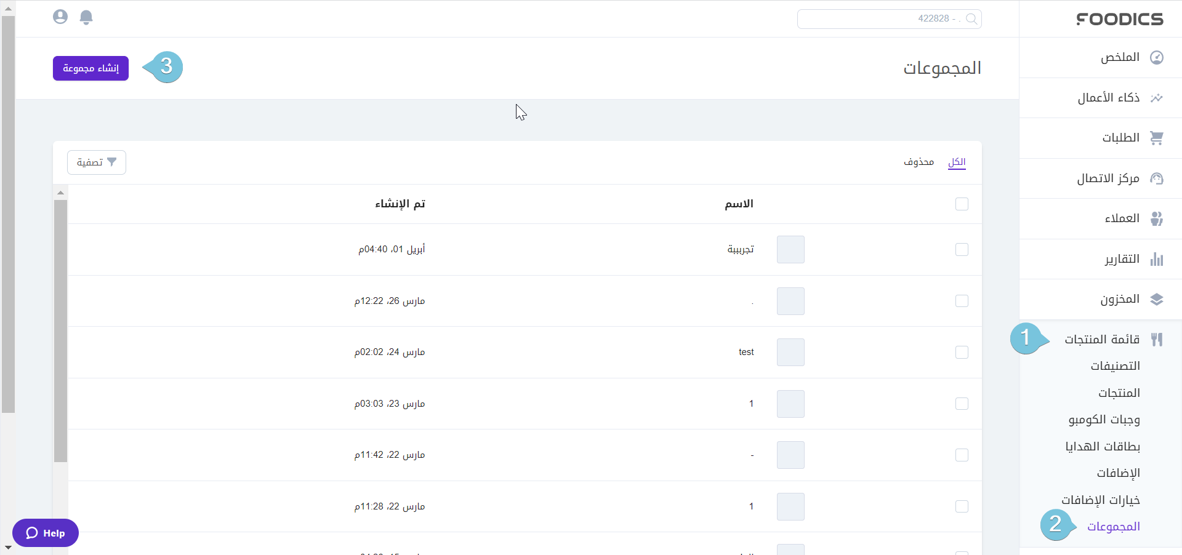Image resolution: width=1182 pixels, height=555 pixels.
Task: Open the تصفية filter dropdown
Action: click(x=97, y=162)
